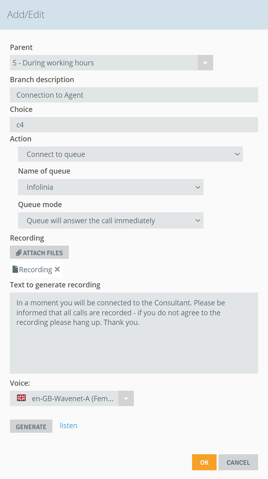The image size is (268, 479).
Task: Click the CANCEL button
Action: (238, 462)
